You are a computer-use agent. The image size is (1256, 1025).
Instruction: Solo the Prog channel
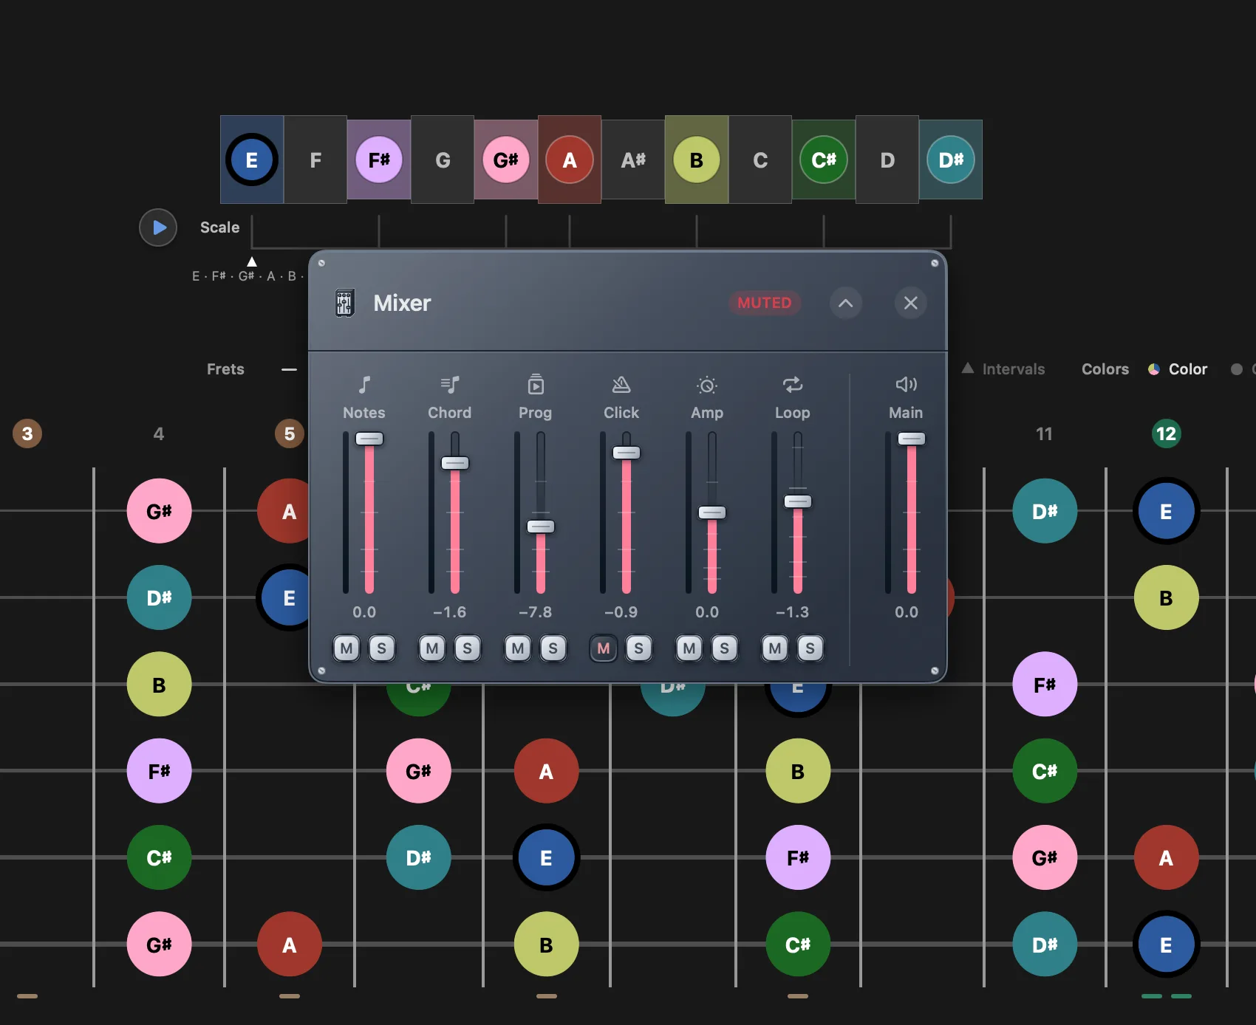[553, 648]
